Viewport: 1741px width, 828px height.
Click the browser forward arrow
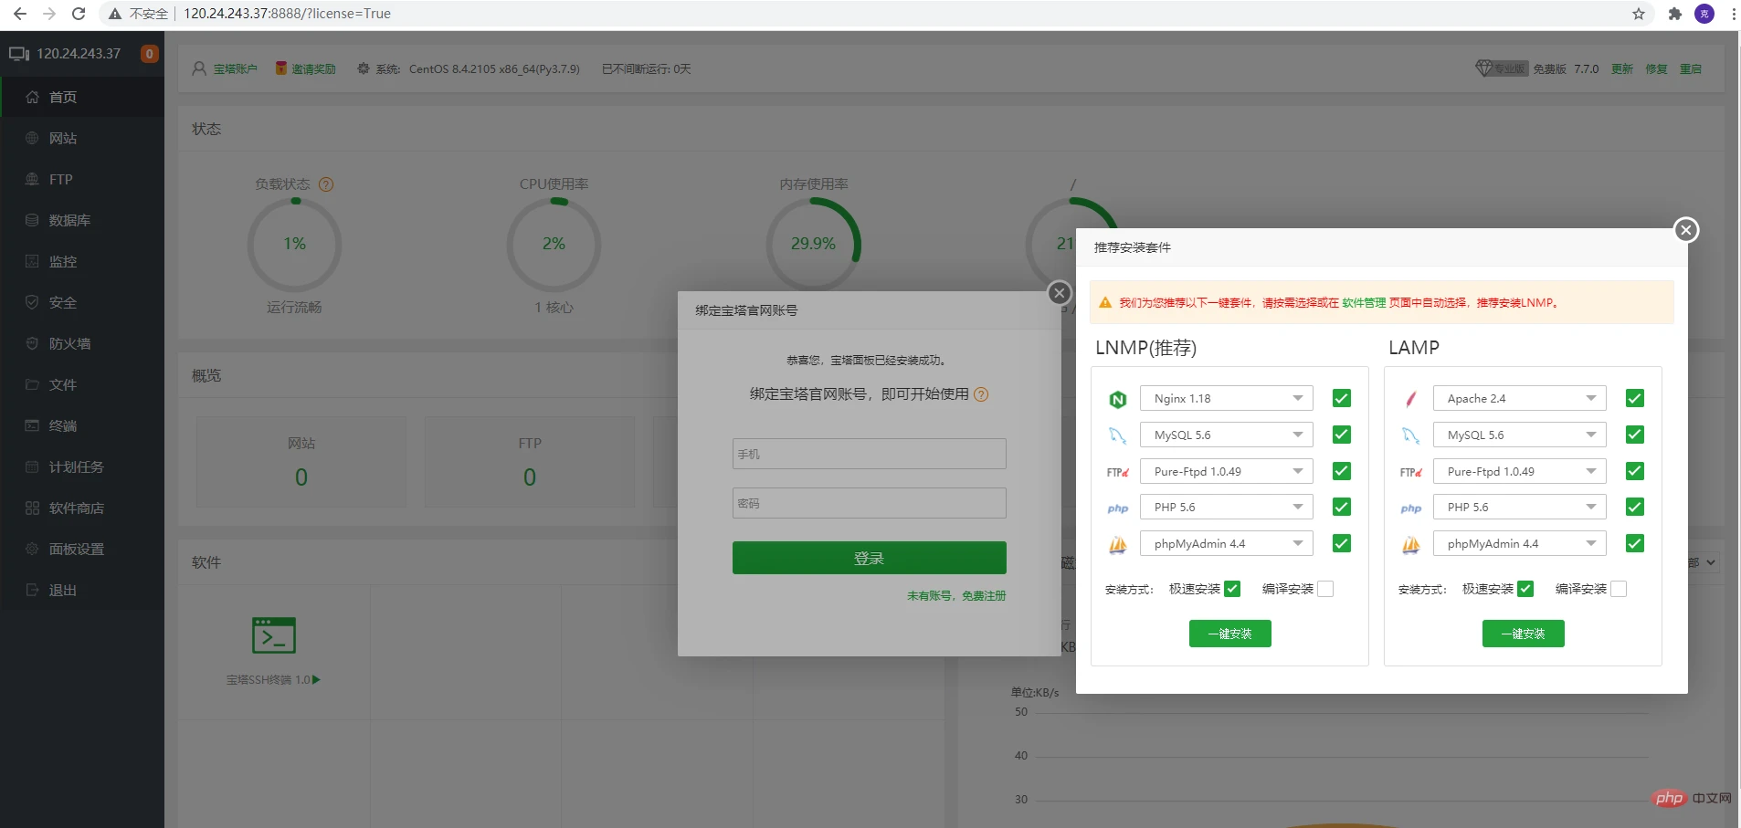[49, 14]
